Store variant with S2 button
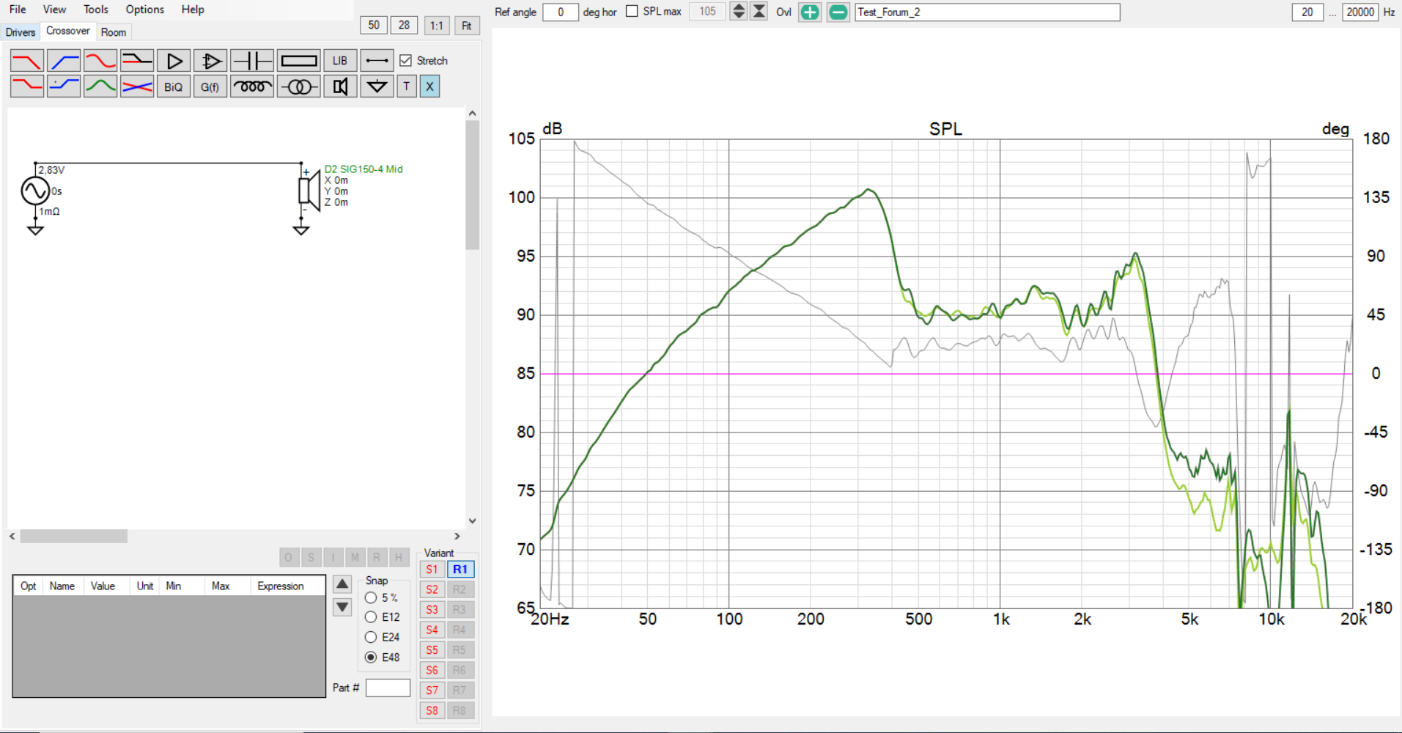This screenshot has height=733, width=1402. pos(432,589)
